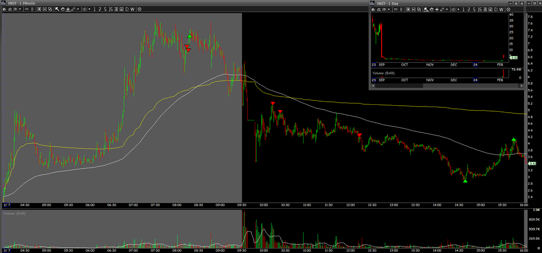Expand chart options dropdown in 1 Day toolbar
The image size is (542, 253).
coord(389,9)
